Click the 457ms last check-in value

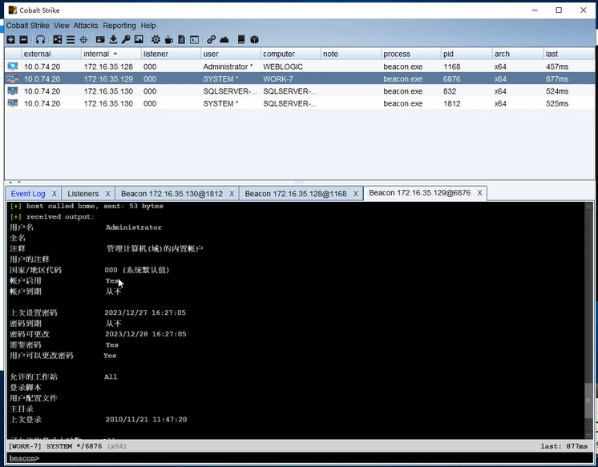557,66
